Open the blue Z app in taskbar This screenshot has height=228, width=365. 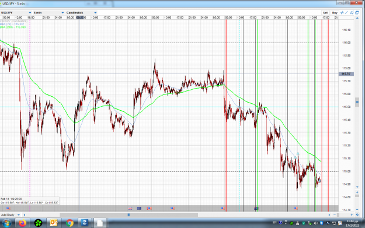tap(85, 223)
